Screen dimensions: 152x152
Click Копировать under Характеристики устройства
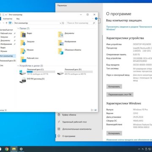point(114,87)
